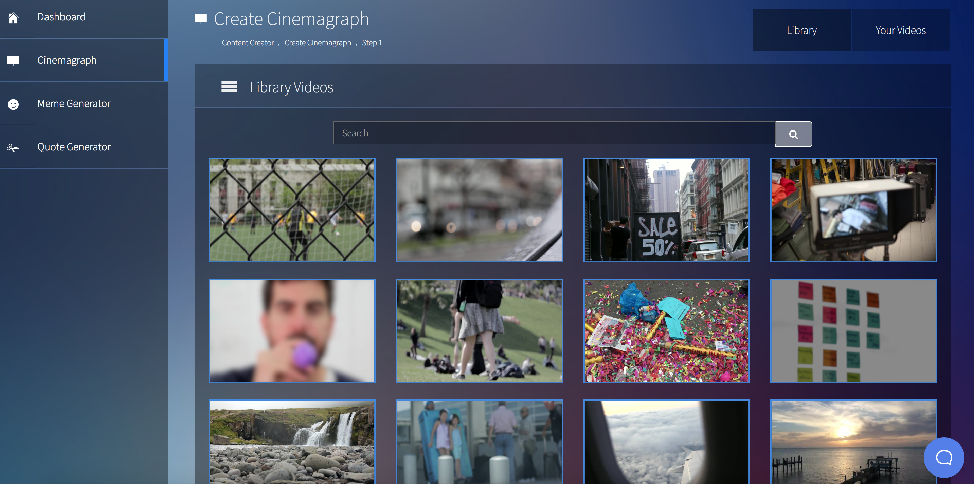Click the monitor icon beside Create Cinemagraph title
Screen dimensions: 974x484
tap(201, 19)
